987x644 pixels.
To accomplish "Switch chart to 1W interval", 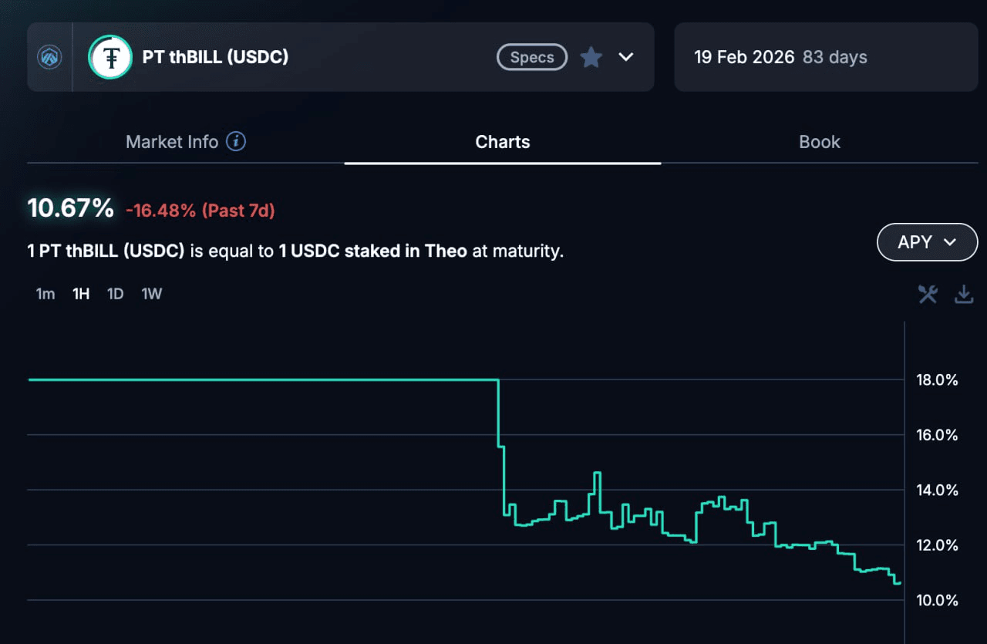I will coord(152,294).
